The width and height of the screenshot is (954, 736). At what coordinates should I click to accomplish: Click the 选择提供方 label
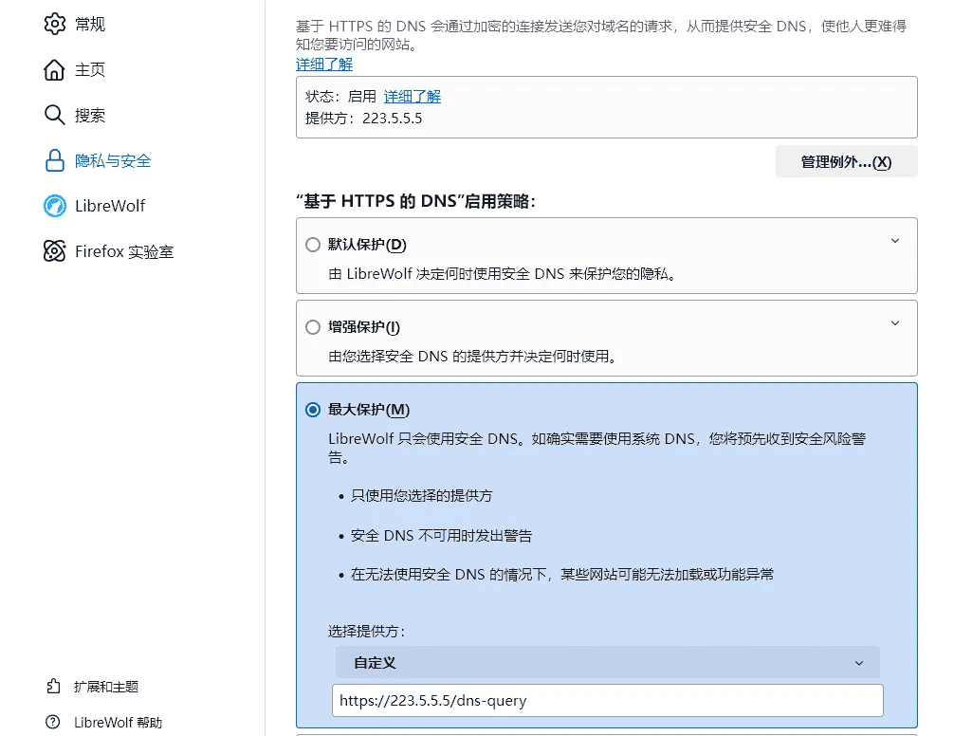tap(366, 632)
